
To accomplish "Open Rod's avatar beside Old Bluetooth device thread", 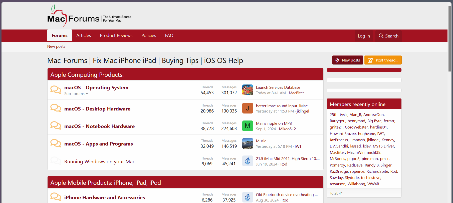I will tap(248, 197).
